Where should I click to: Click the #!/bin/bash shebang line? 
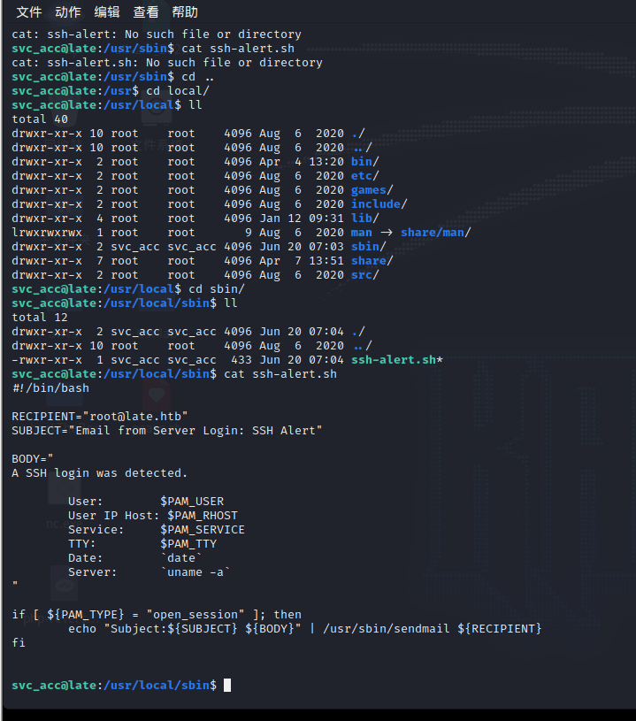tap(50, 388)
